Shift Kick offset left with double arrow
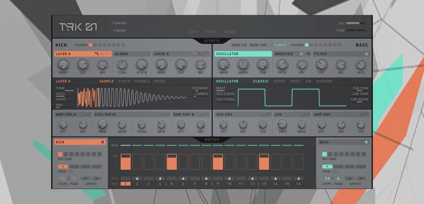Image resolution: width=424 pixels, height=204 pixels. tap(86, 178)
